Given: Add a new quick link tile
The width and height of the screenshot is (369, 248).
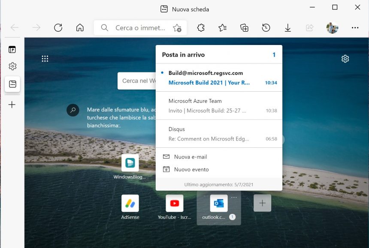Looking at the screenshot, I should 263,203.
